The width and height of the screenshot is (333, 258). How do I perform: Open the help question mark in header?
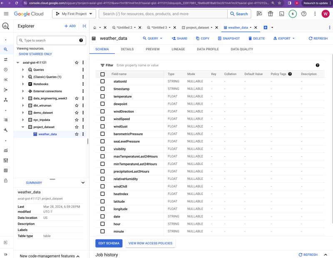pyautogui.click(x=304, y=14)
